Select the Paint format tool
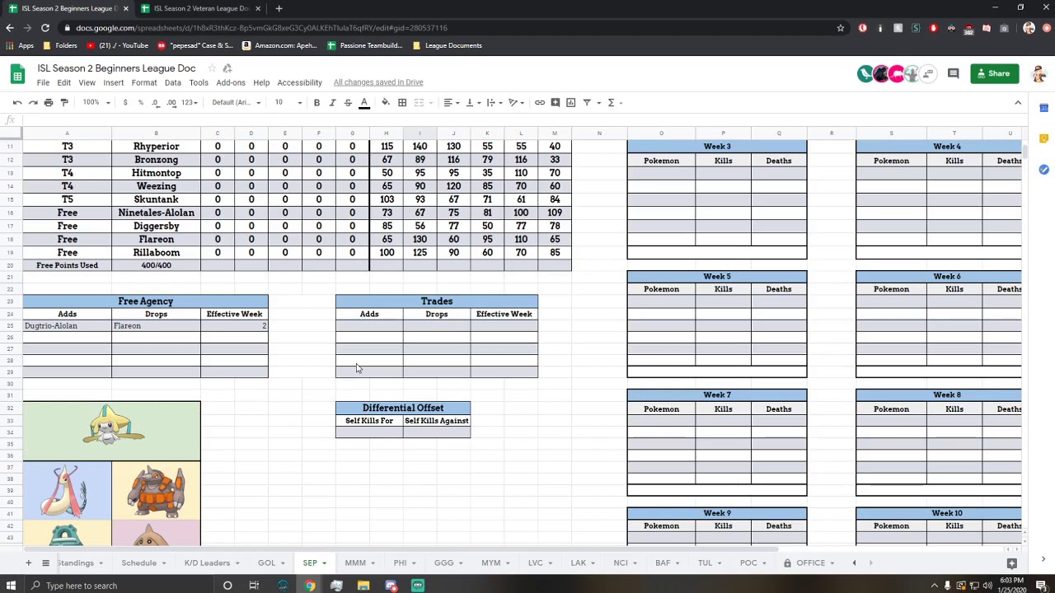Image resolution: width=1055 pixels, height=593 pixels. click(64, 102)
